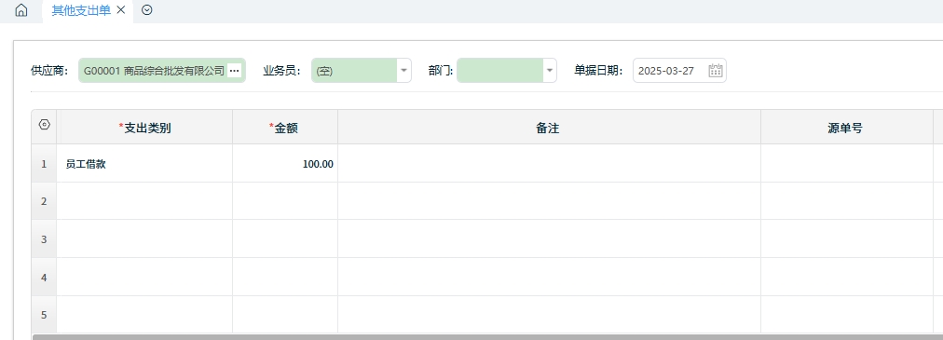This screenshot has width=943, height=340.
Task: Click the 支出类别 column header
Action: point(144,128)
